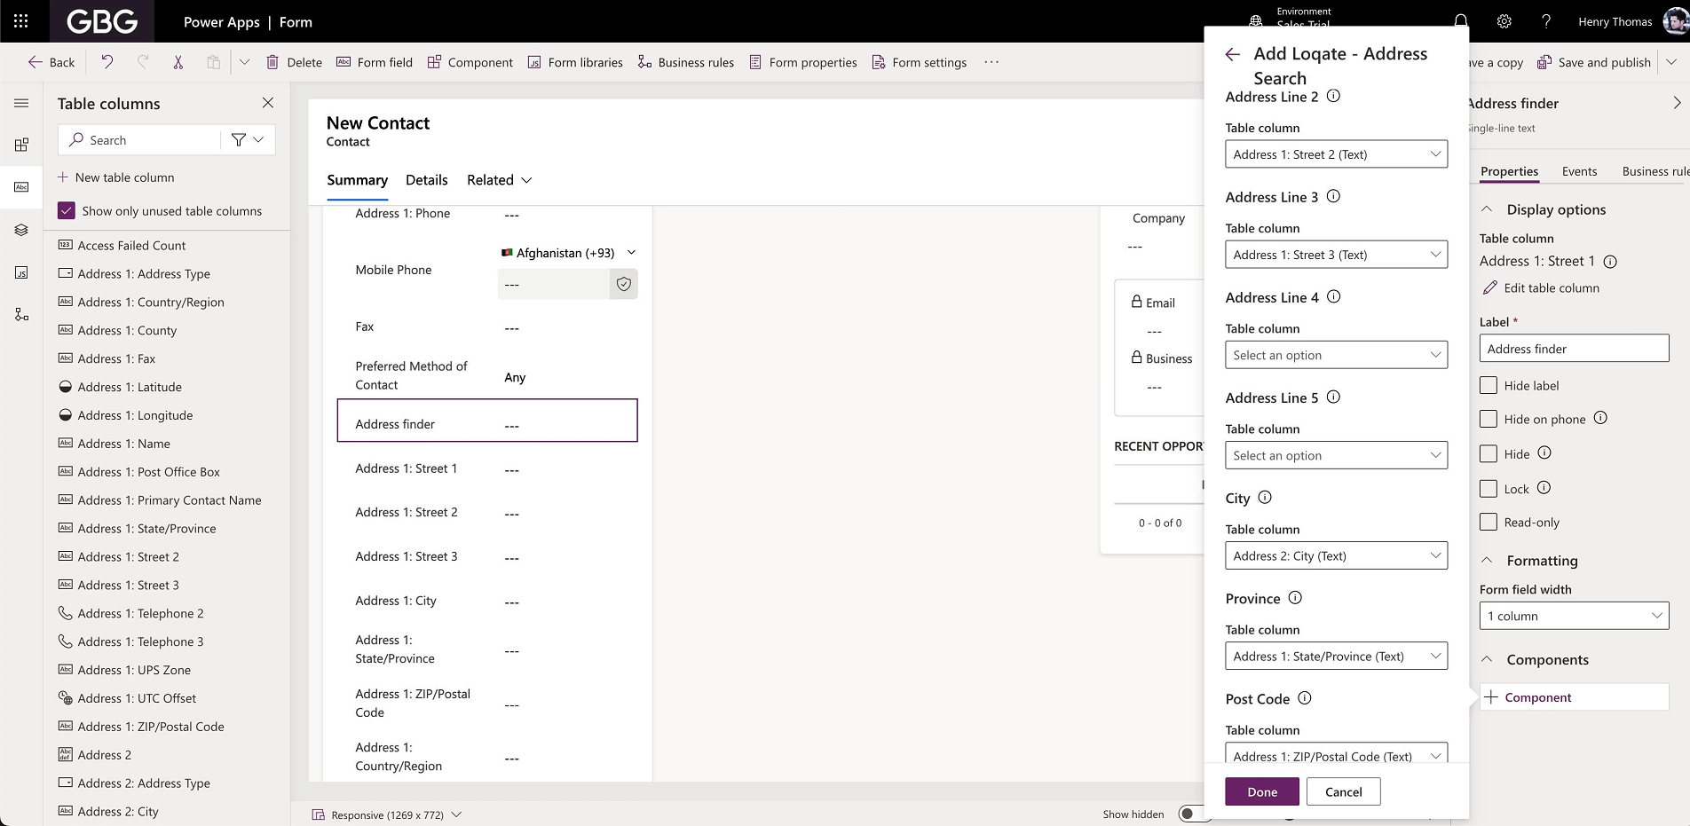Click the Done button

tap(1261, 791)
